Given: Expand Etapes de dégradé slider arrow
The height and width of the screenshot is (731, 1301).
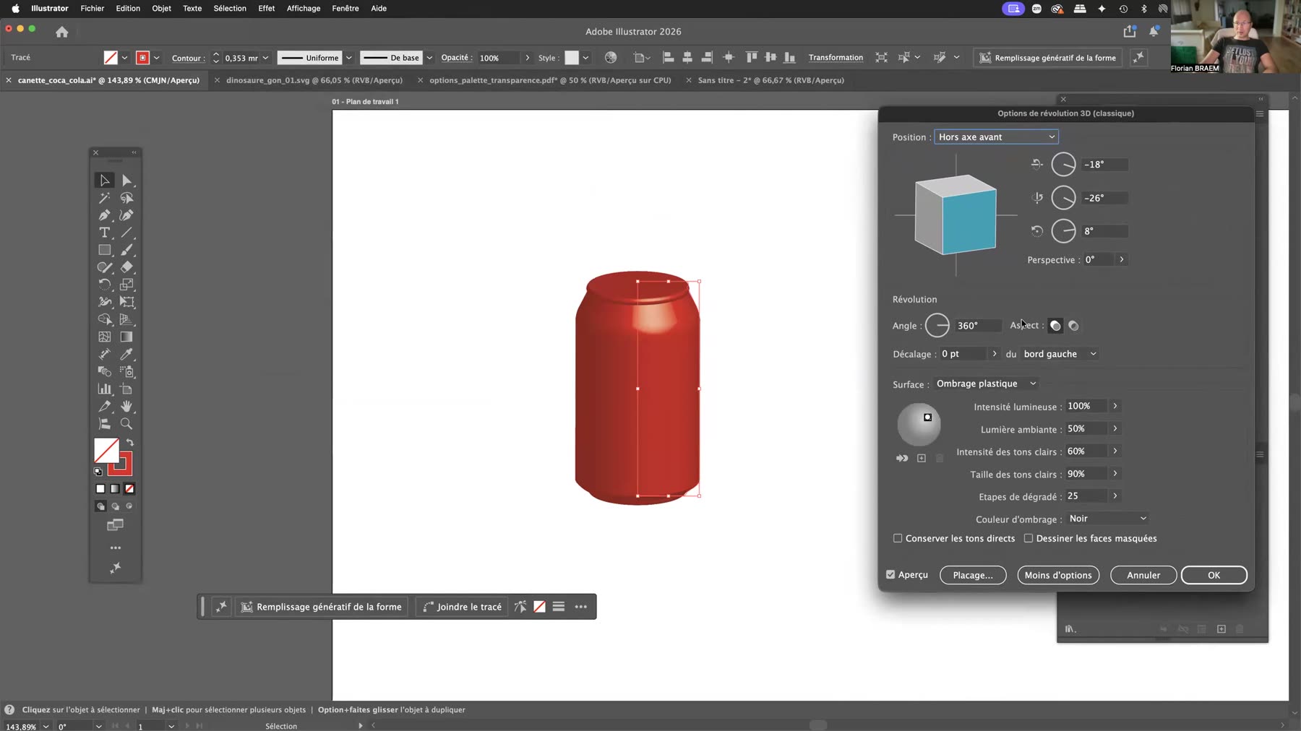Looking at the screenshot, I should [x=1115, y=496].
